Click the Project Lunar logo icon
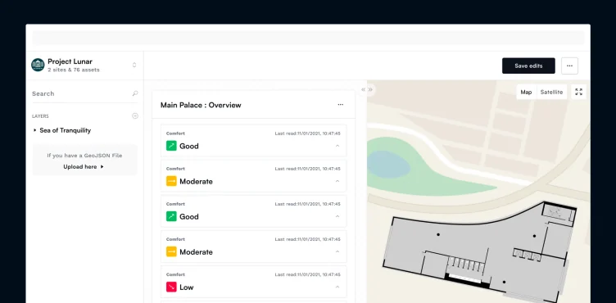Screen dimensions: 616x303 38,65
